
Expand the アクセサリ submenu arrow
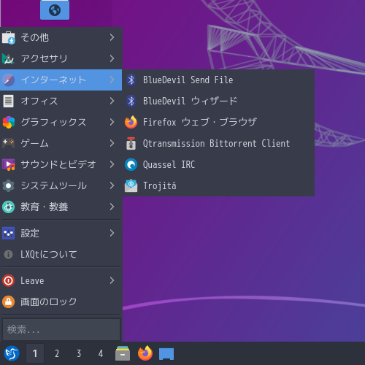pyautogui.click(x=112, y=58)
